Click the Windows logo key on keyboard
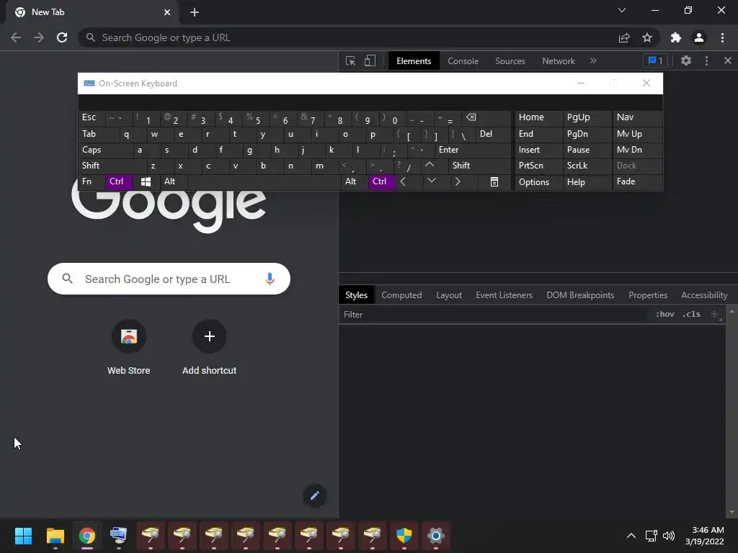The width and height of the screenshot is (738, 553). pos(146,181)
